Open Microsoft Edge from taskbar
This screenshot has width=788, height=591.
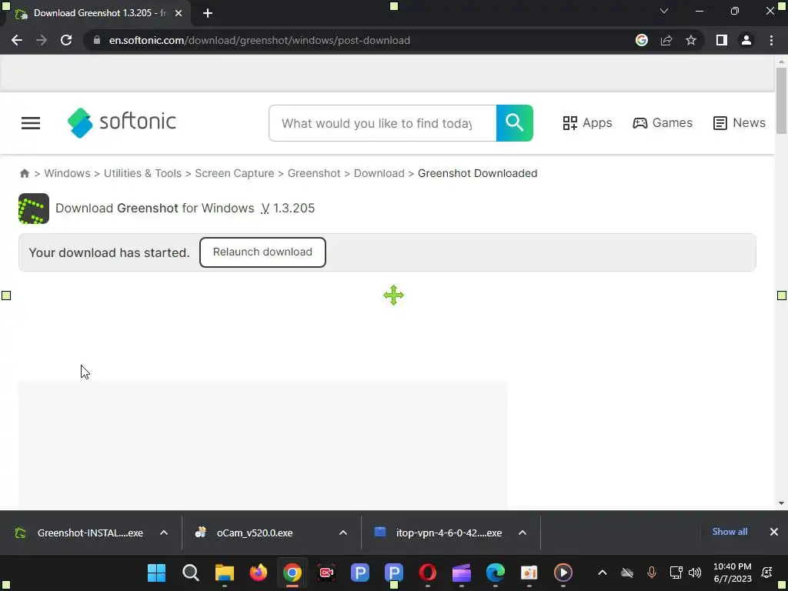point(496,573)
